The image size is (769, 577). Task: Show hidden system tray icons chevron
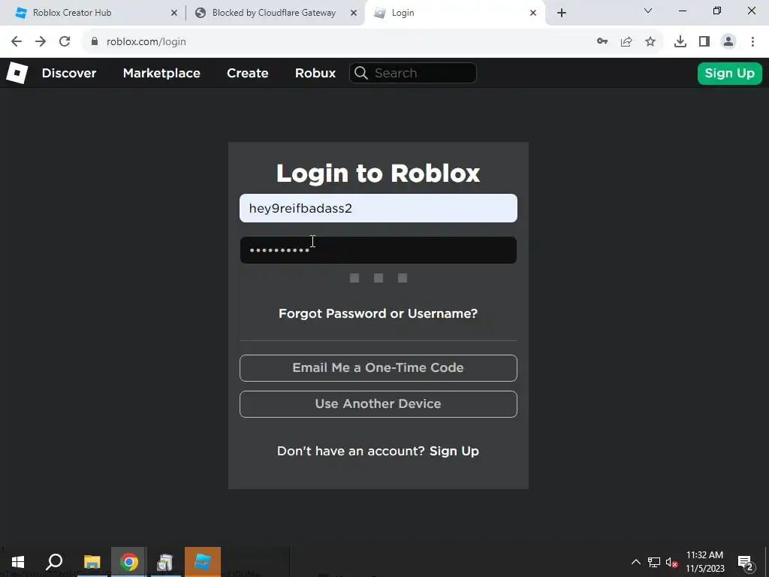coord(635,562)
